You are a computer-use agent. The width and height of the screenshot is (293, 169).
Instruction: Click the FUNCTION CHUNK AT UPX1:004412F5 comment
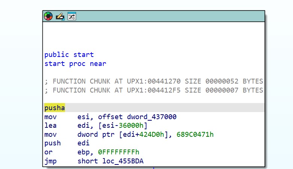coord(154,90)
